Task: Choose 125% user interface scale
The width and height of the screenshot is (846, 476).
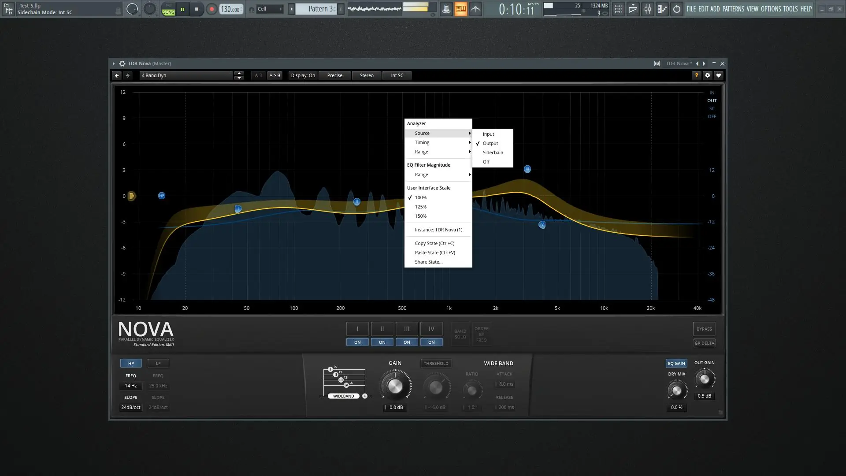Action: 420,207
